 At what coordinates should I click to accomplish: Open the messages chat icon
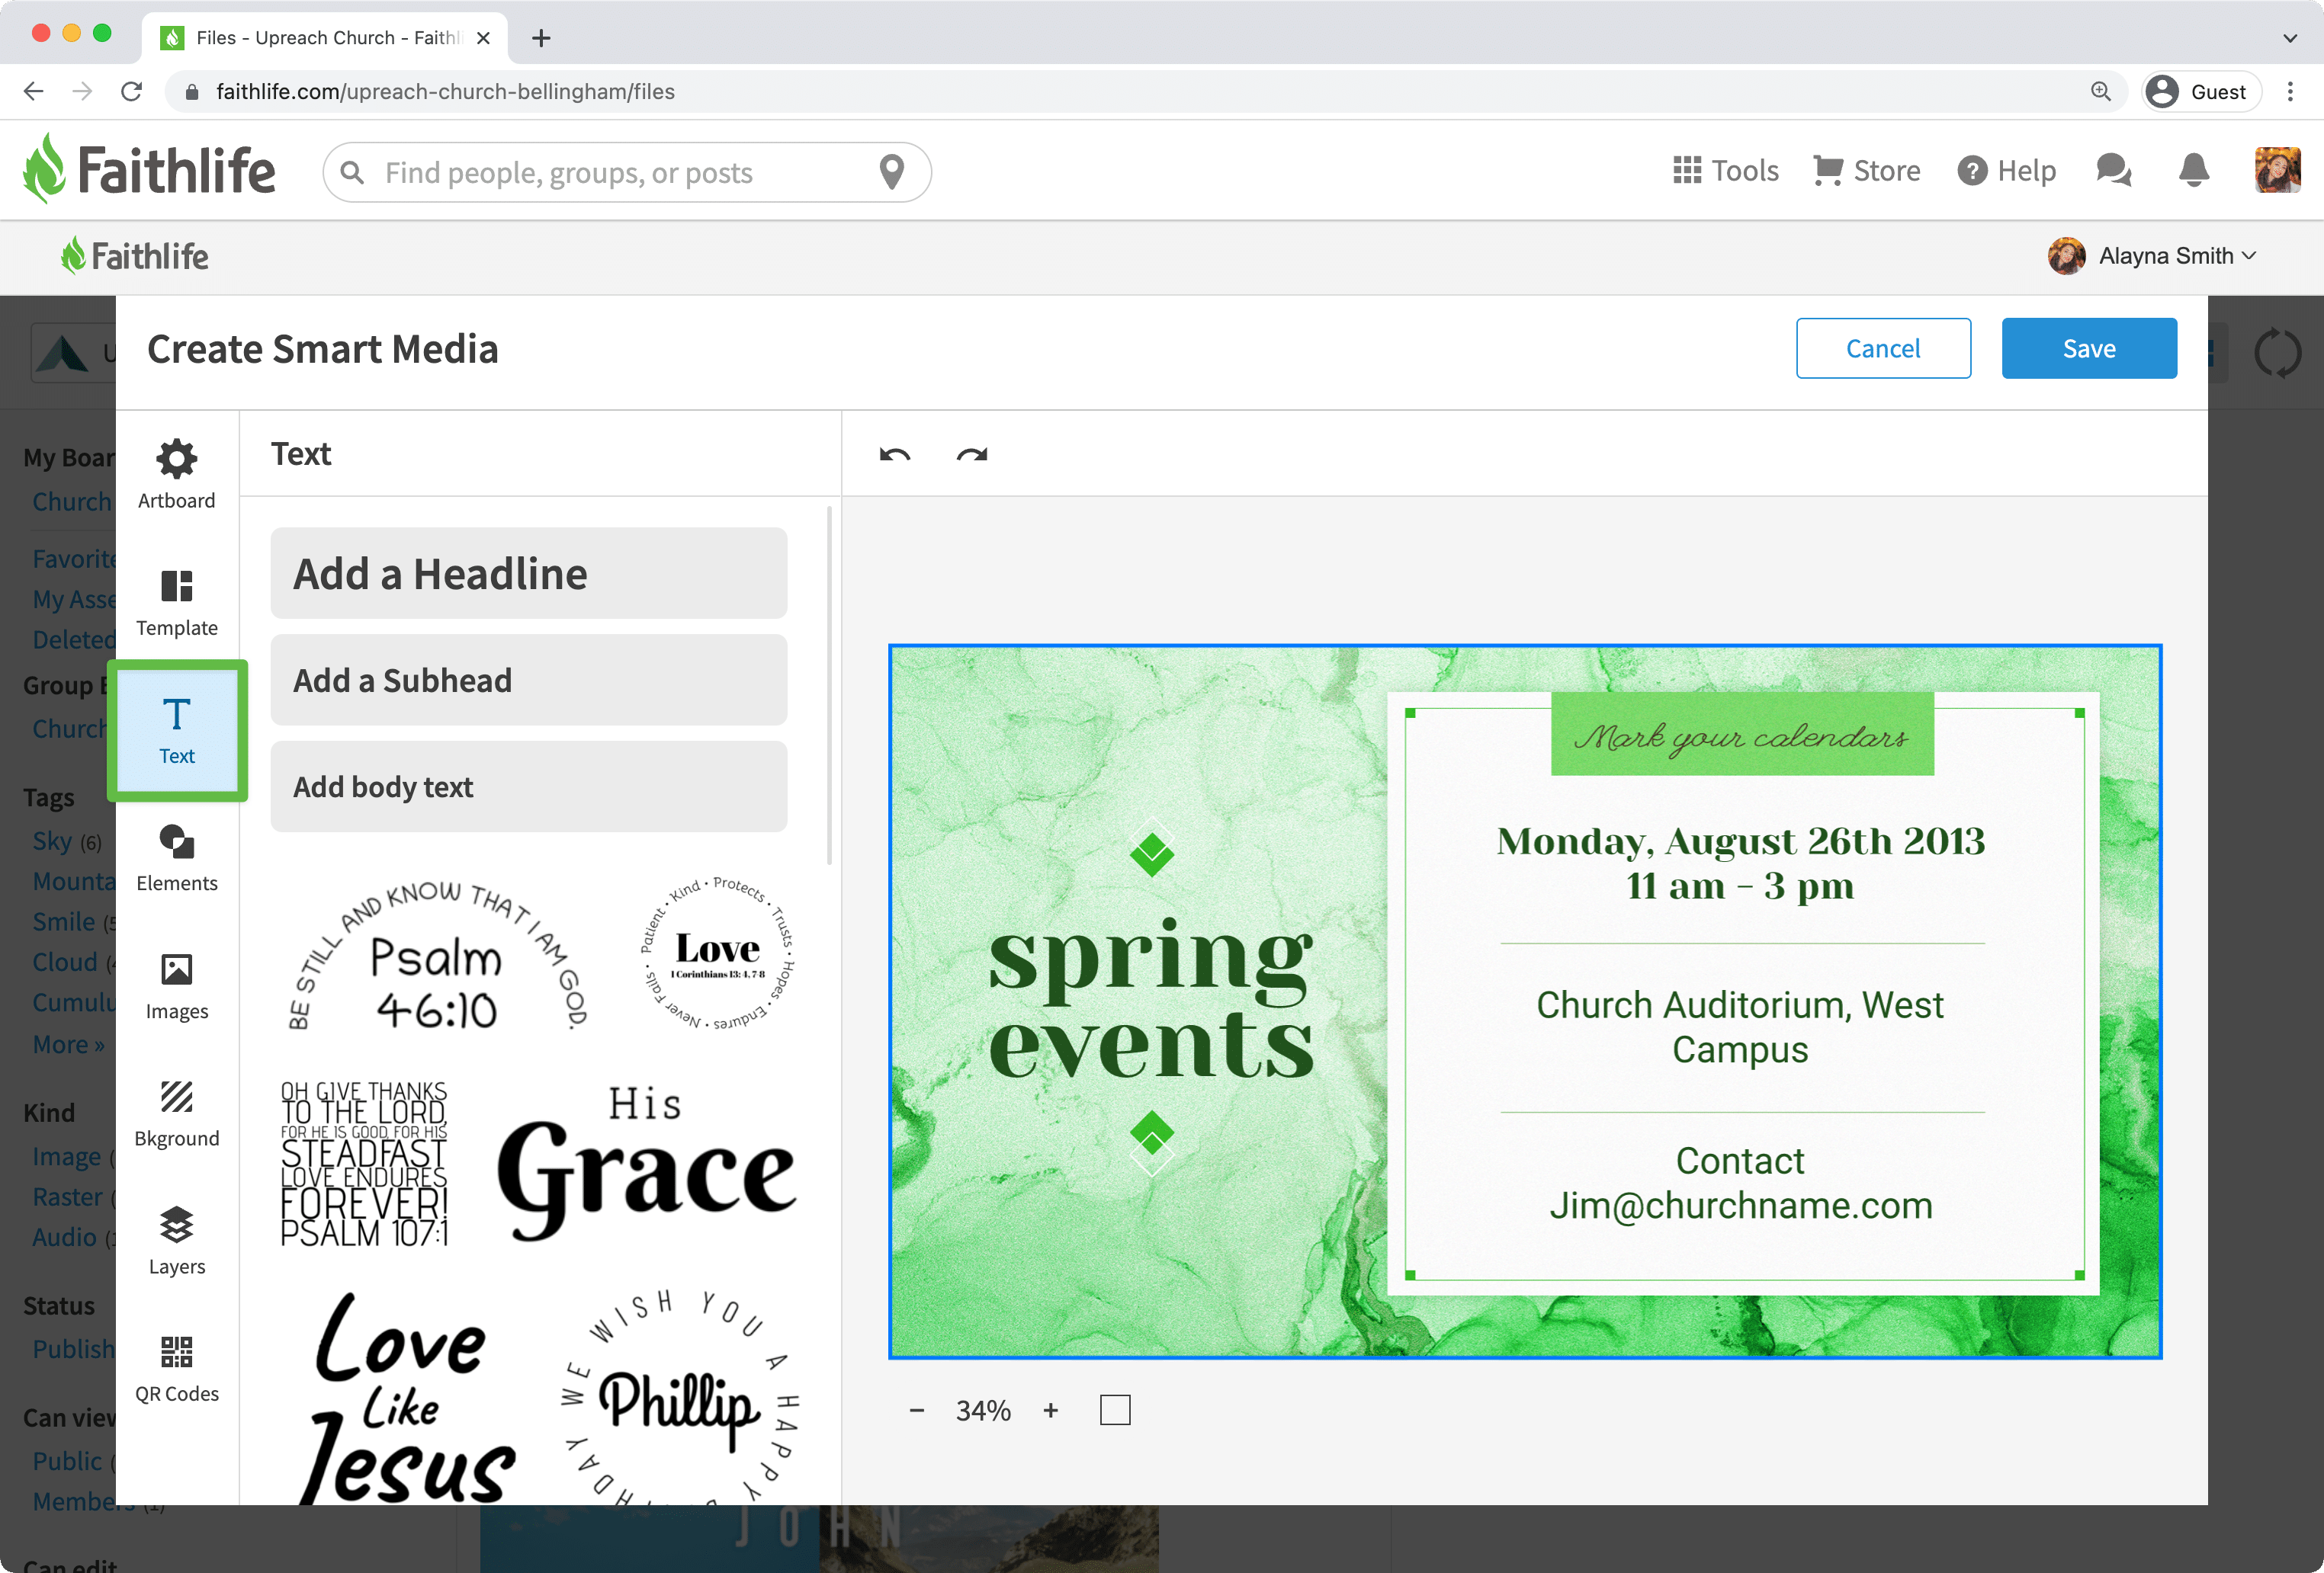click(x=2113, y=171)
